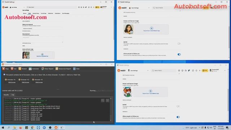The image size is (231, 130).
Task: Click the About text area in the tabbed settings window
Action: pos(43,39)
